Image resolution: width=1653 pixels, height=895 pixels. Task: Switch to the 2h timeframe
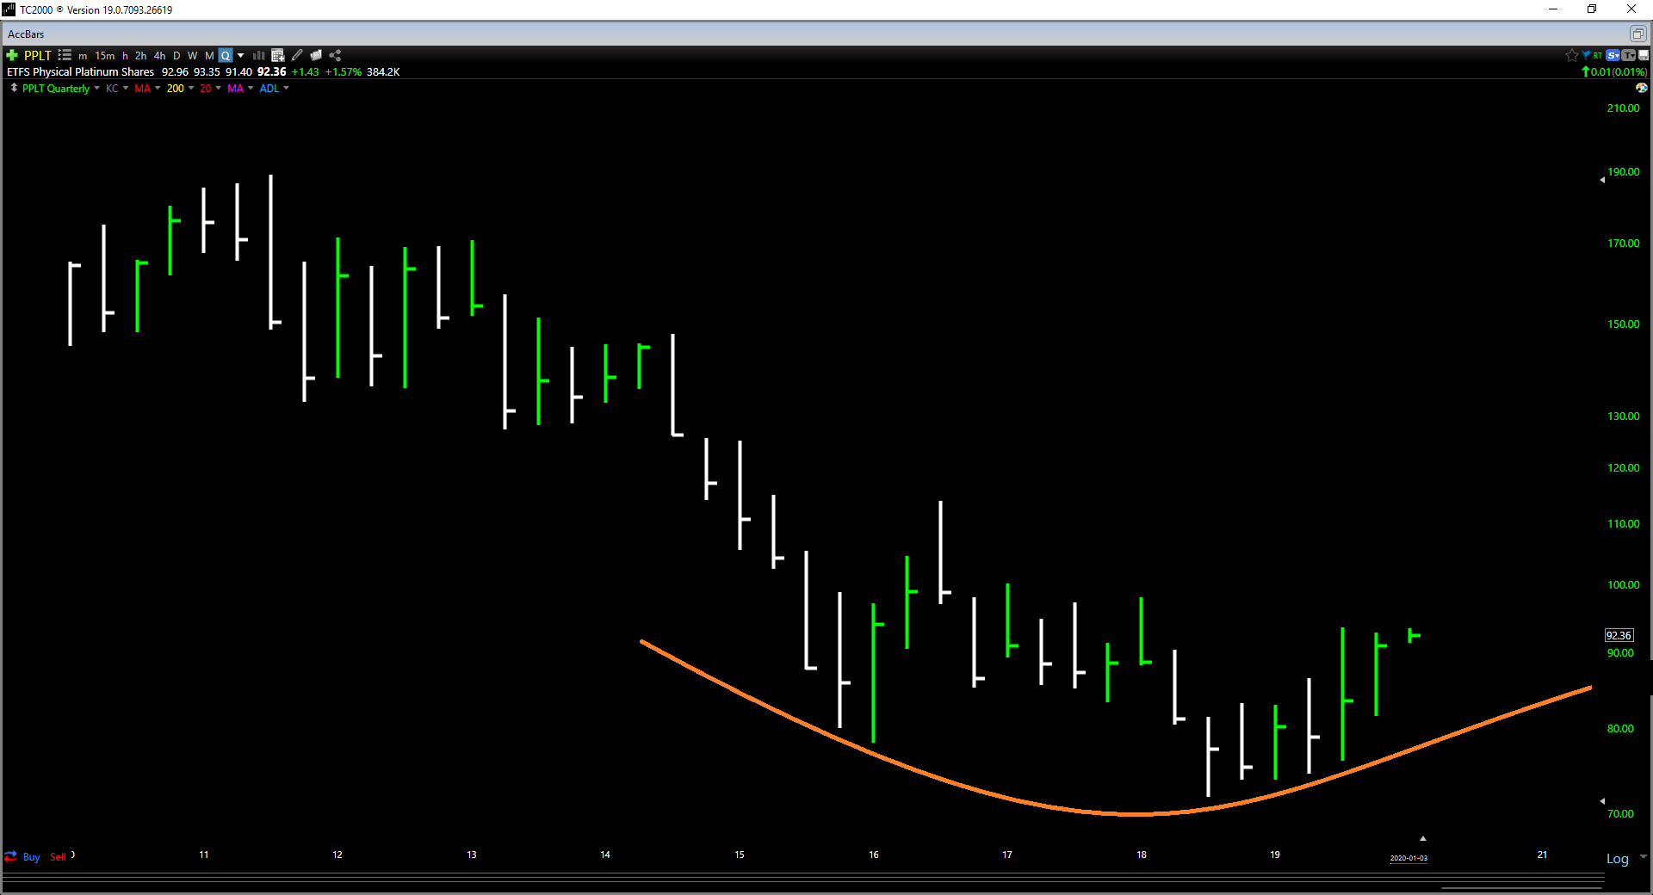[141, 56]
